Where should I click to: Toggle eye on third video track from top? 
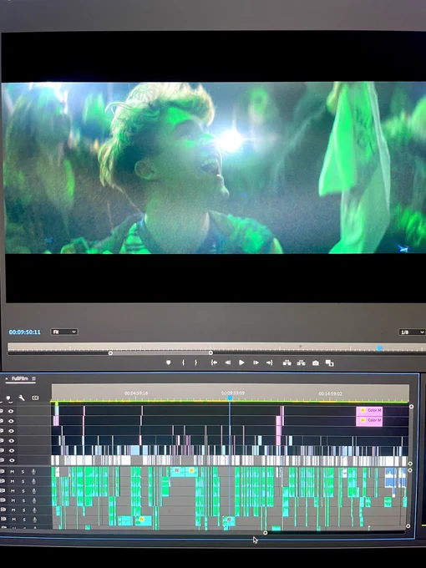click(11, 431)
